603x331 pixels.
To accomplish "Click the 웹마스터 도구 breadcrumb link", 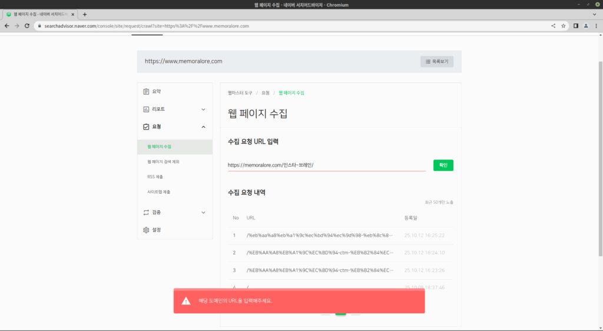I will click(x=240, y=93).
